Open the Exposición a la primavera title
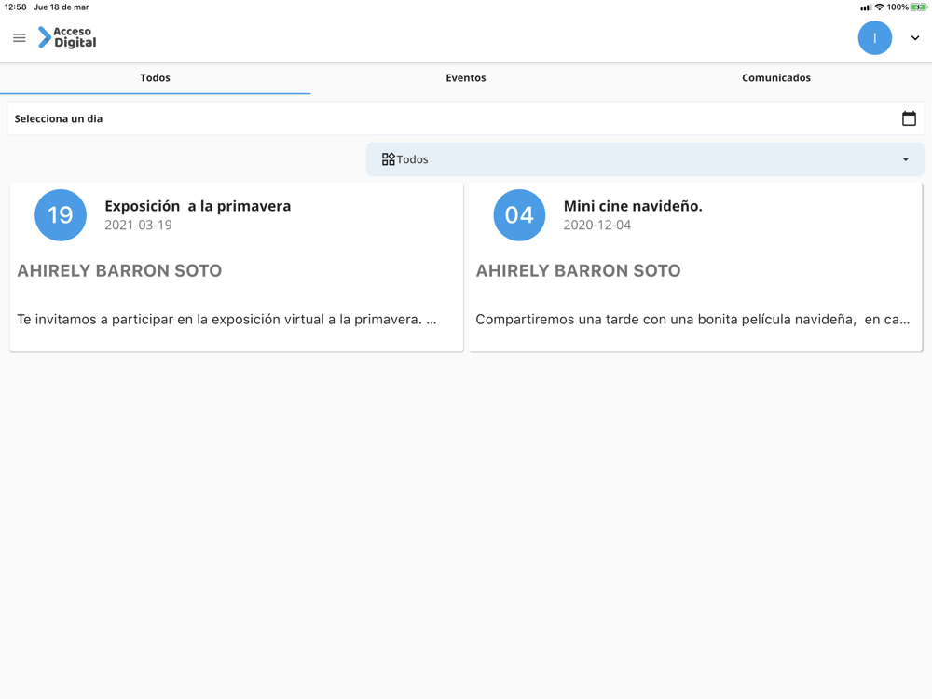 click(198, 206)
